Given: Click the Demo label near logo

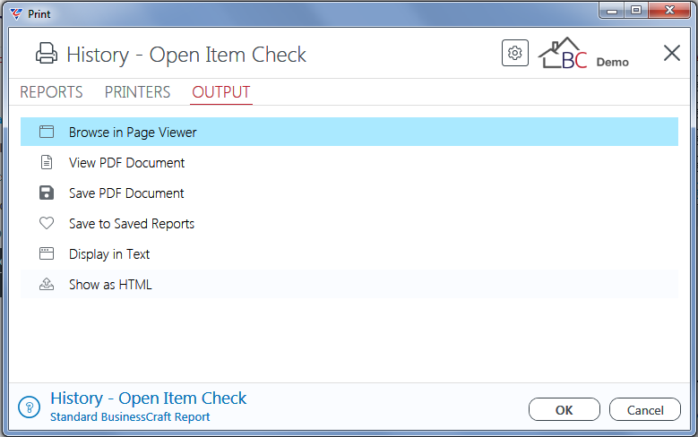Looking at the screenshot, I should tap(613, 62).
